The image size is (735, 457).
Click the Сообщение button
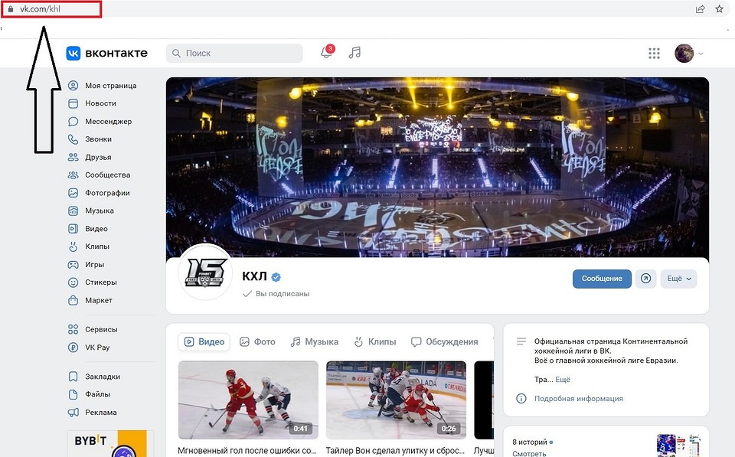pos(602,279)
